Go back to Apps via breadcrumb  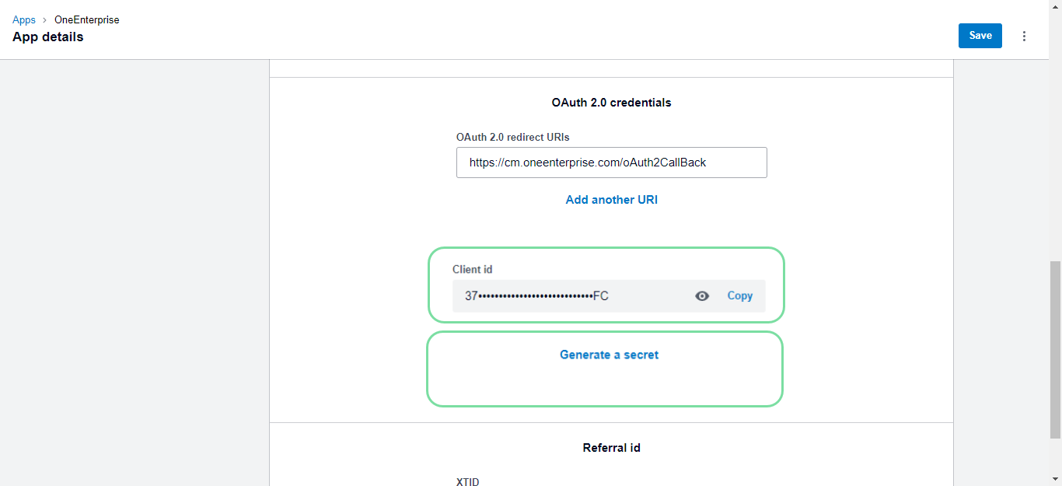pyautogui.click(x=24, y=20)
